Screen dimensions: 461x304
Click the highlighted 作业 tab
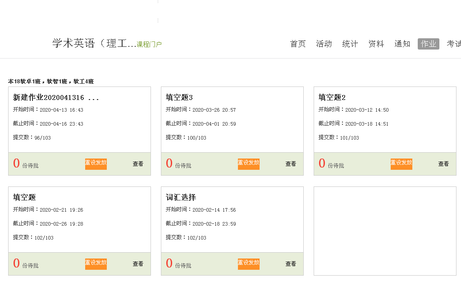coord(429,44)
